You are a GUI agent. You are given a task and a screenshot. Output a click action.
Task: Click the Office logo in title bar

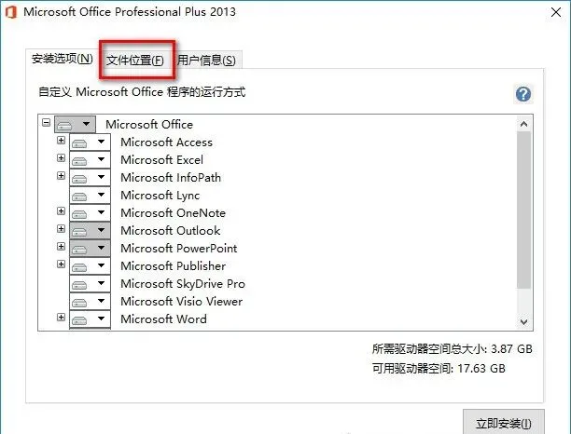pos(11,11)
